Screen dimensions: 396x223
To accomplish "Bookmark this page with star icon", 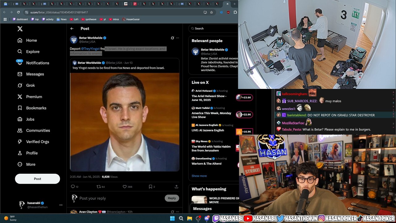I will point(212,12).
